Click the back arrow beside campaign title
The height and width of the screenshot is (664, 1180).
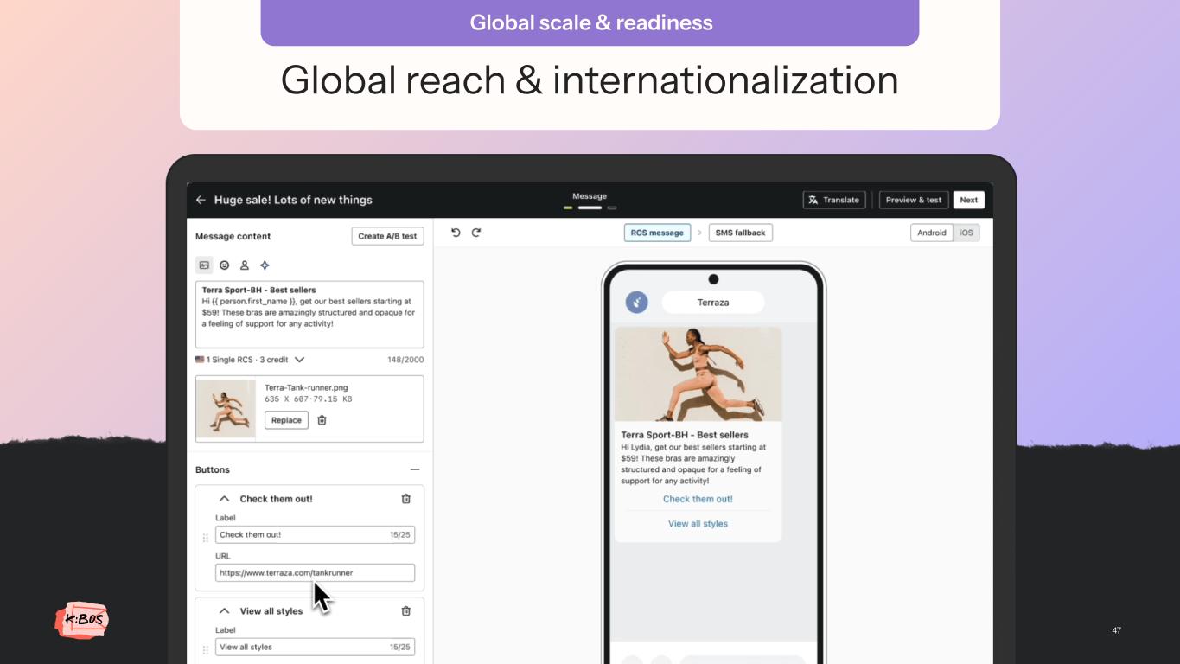[201, 200]
